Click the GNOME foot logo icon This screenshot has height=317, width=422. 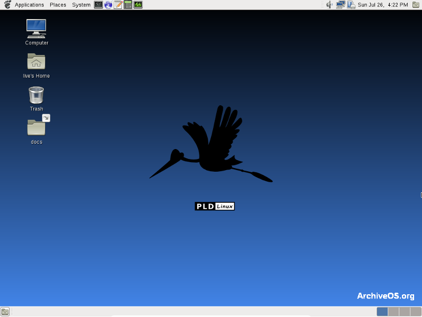(x=7, y=5)
